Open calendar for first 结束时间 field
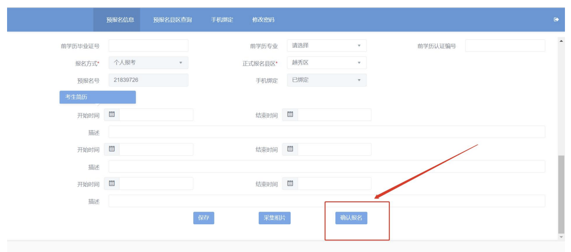The height and width of the screenshot is (252, 571). [x=290, y=114]
